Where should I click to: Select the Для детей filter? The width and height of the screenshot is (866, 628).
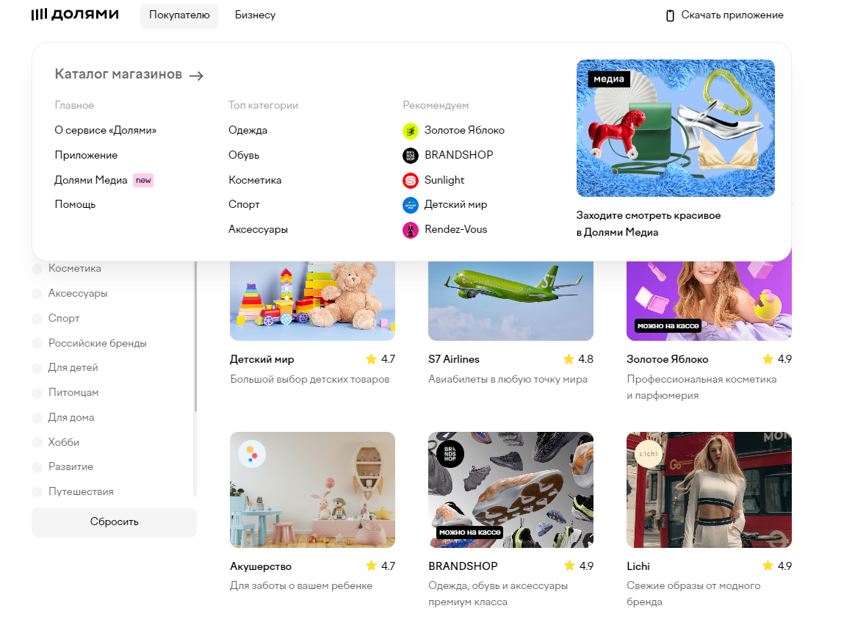click(37, 368)
